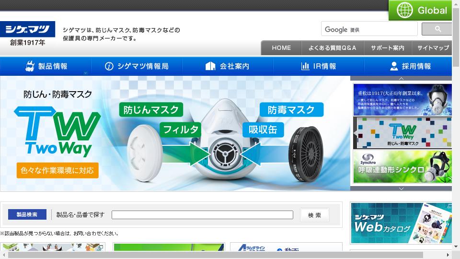
Task: Open 採用情報 recruitment menu
Action: point(410,66)
